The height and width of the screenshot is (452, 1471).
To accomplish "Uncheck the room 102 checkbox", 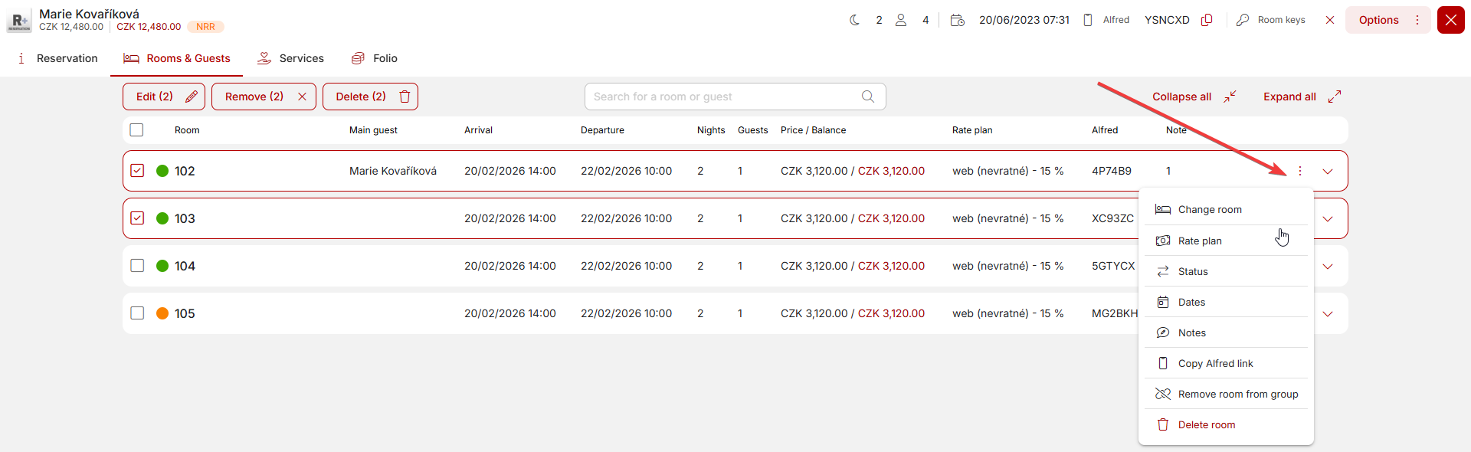I will point(137,171).
